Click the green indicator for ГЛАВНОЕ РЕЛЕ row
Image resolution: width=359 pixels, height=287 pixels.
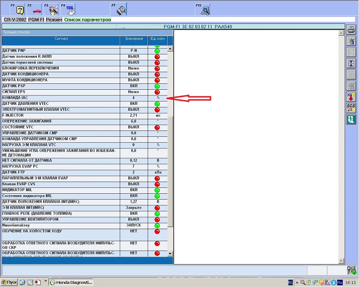(157, 214)
